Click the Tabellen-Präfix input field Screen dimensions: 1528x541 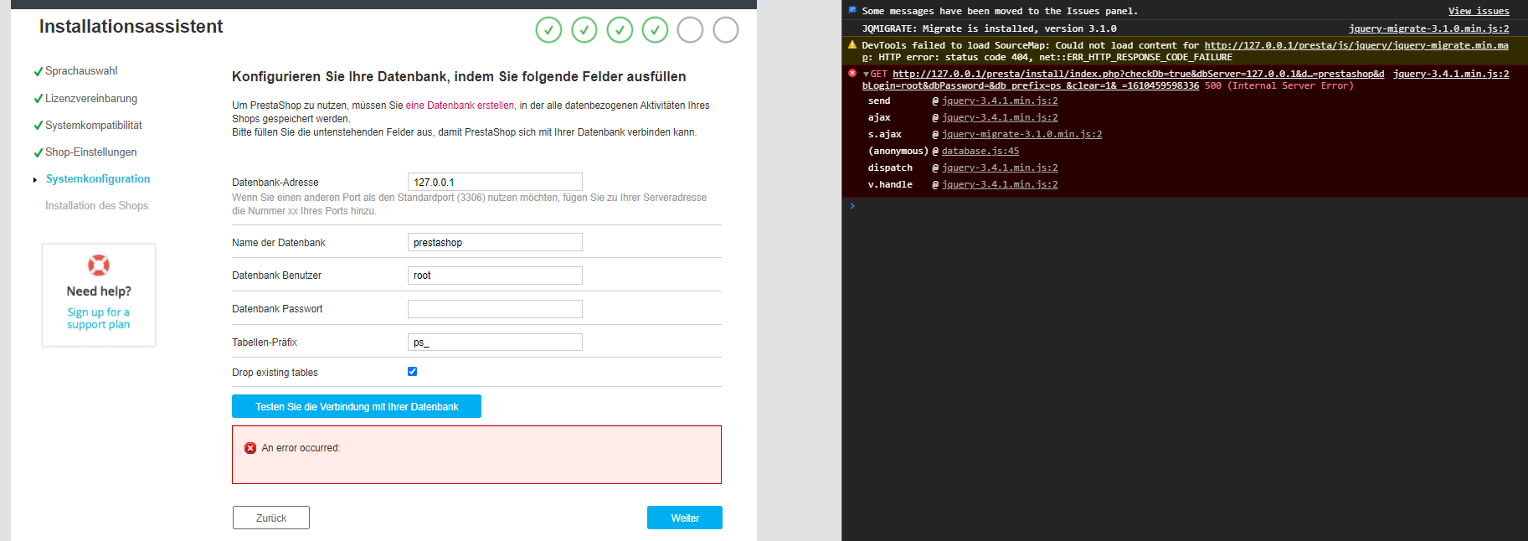[x=495, y=342]
